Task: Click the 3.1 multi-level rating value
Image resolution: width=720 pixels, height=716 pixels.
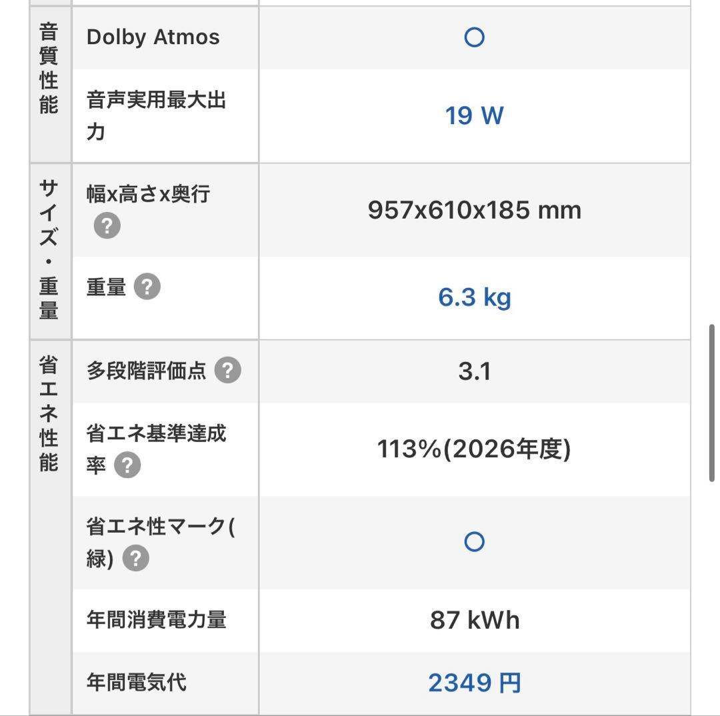Action: [x=474, y=371]
